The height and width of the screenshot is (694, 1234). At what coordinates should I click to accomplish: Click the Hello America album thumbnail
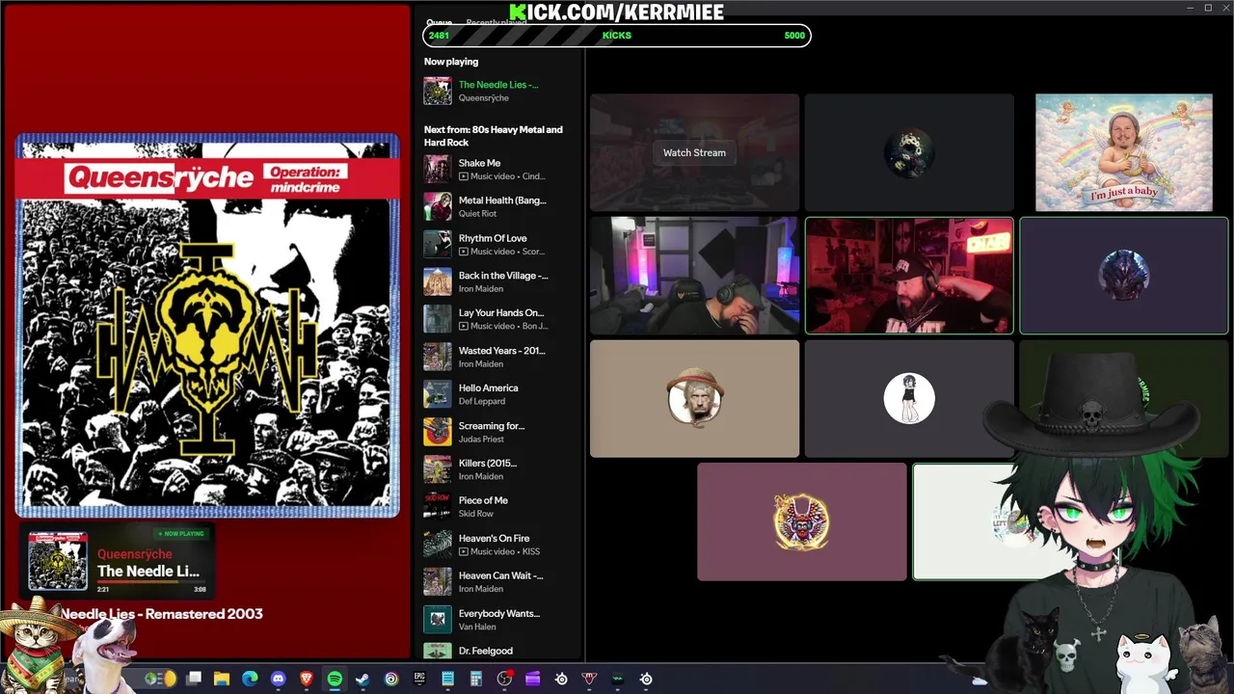[438, 394]
